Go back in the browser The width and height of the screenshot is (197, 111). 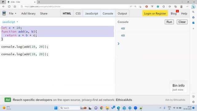[3, 6]
